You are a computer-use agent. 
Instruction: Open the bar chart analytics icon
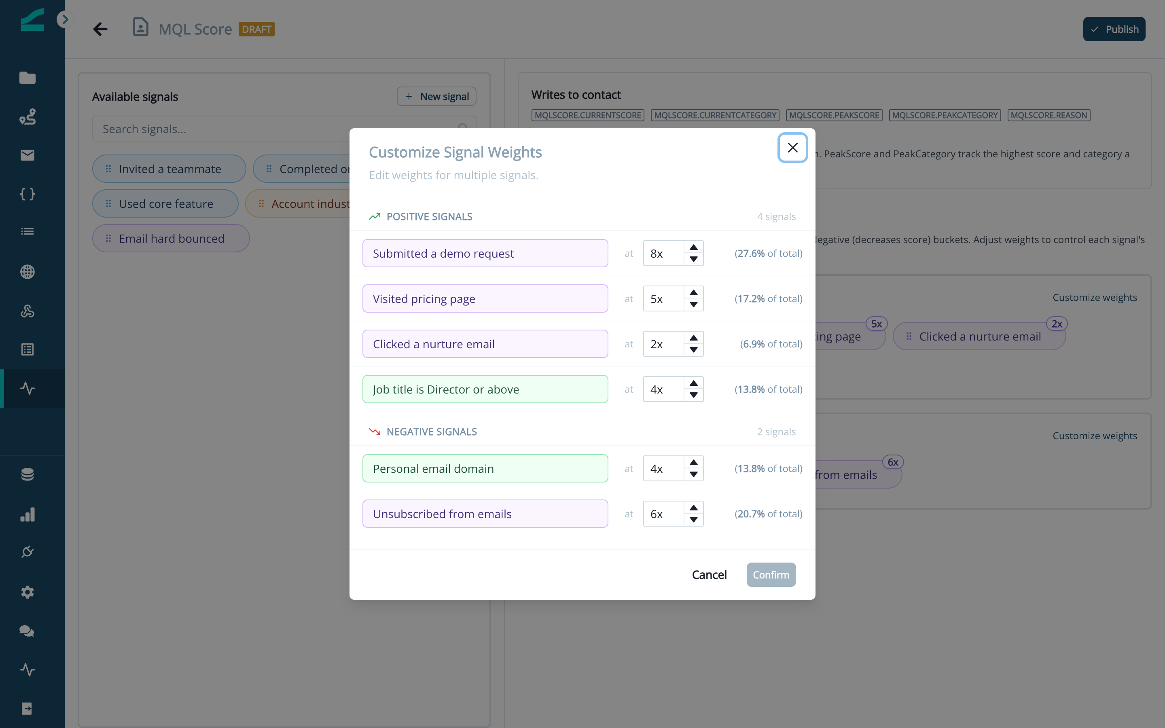pos(28,514)
